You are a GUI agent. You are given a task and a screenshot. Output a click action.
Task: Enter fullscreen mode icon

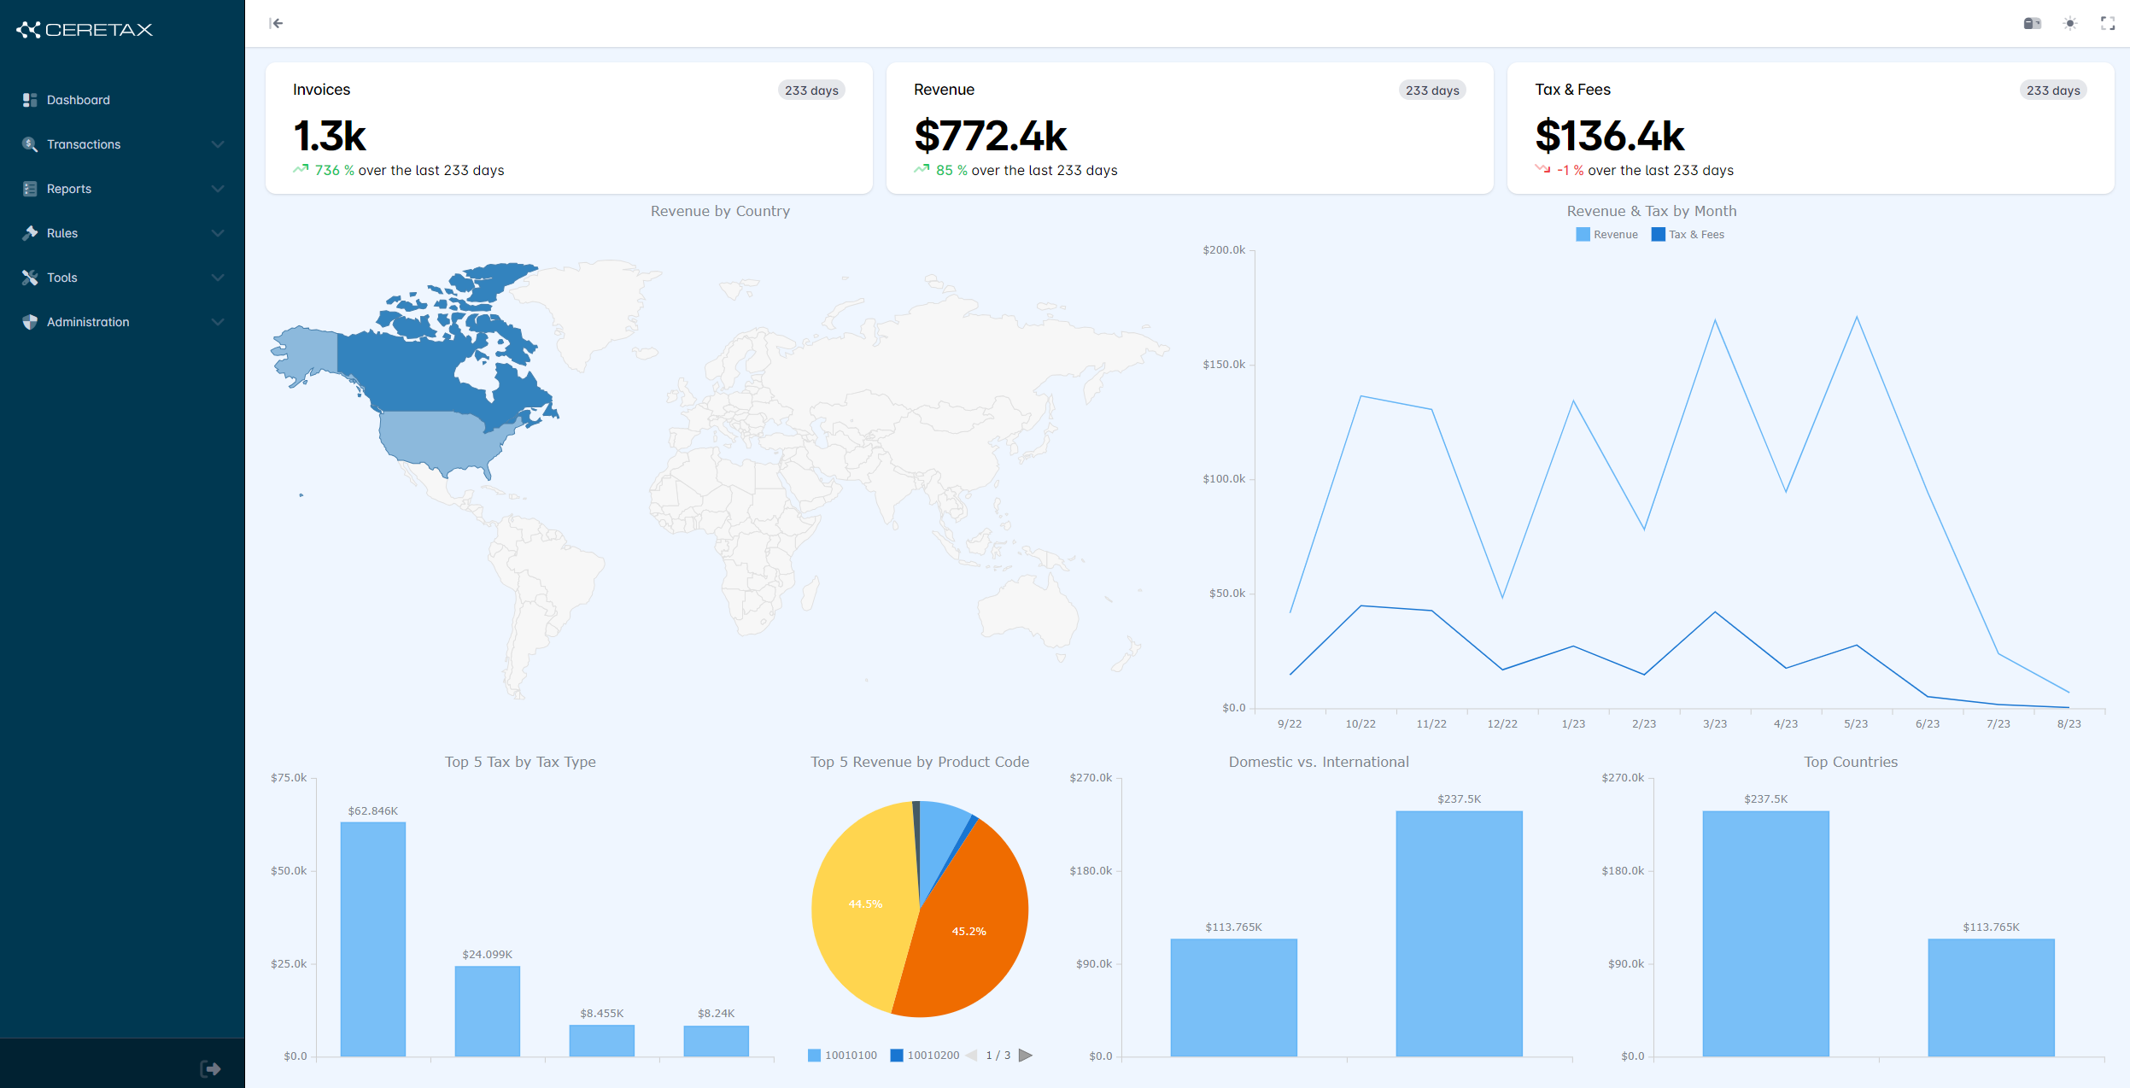click(x=2108, y=23)
